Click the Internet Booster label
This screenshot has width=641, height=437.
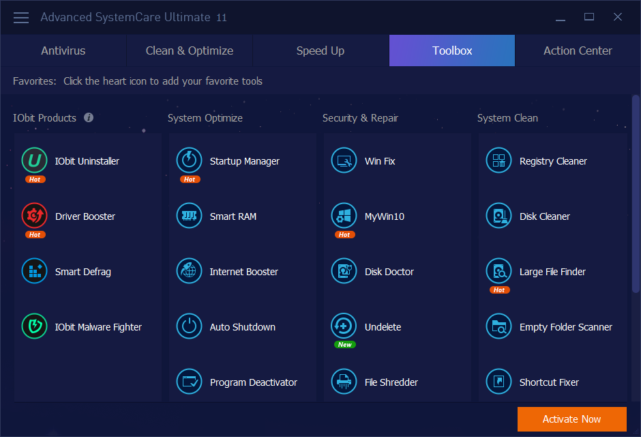243,272
